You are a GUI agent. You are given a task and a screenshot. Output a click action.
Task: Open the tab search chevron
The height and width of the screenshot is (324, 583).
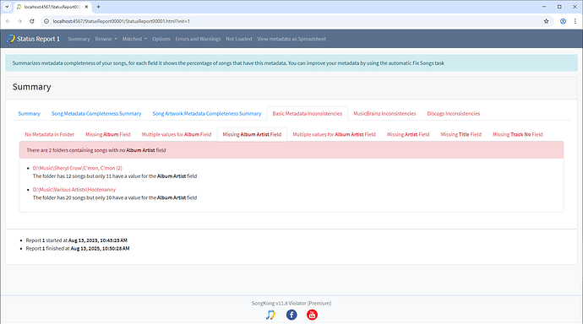click(x=7, y=7)
